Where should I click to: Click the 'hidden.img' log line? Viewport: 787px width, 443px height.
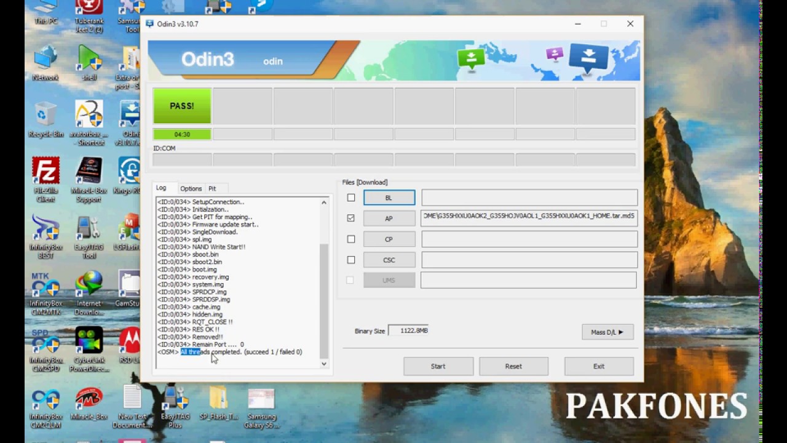point(190,314)
